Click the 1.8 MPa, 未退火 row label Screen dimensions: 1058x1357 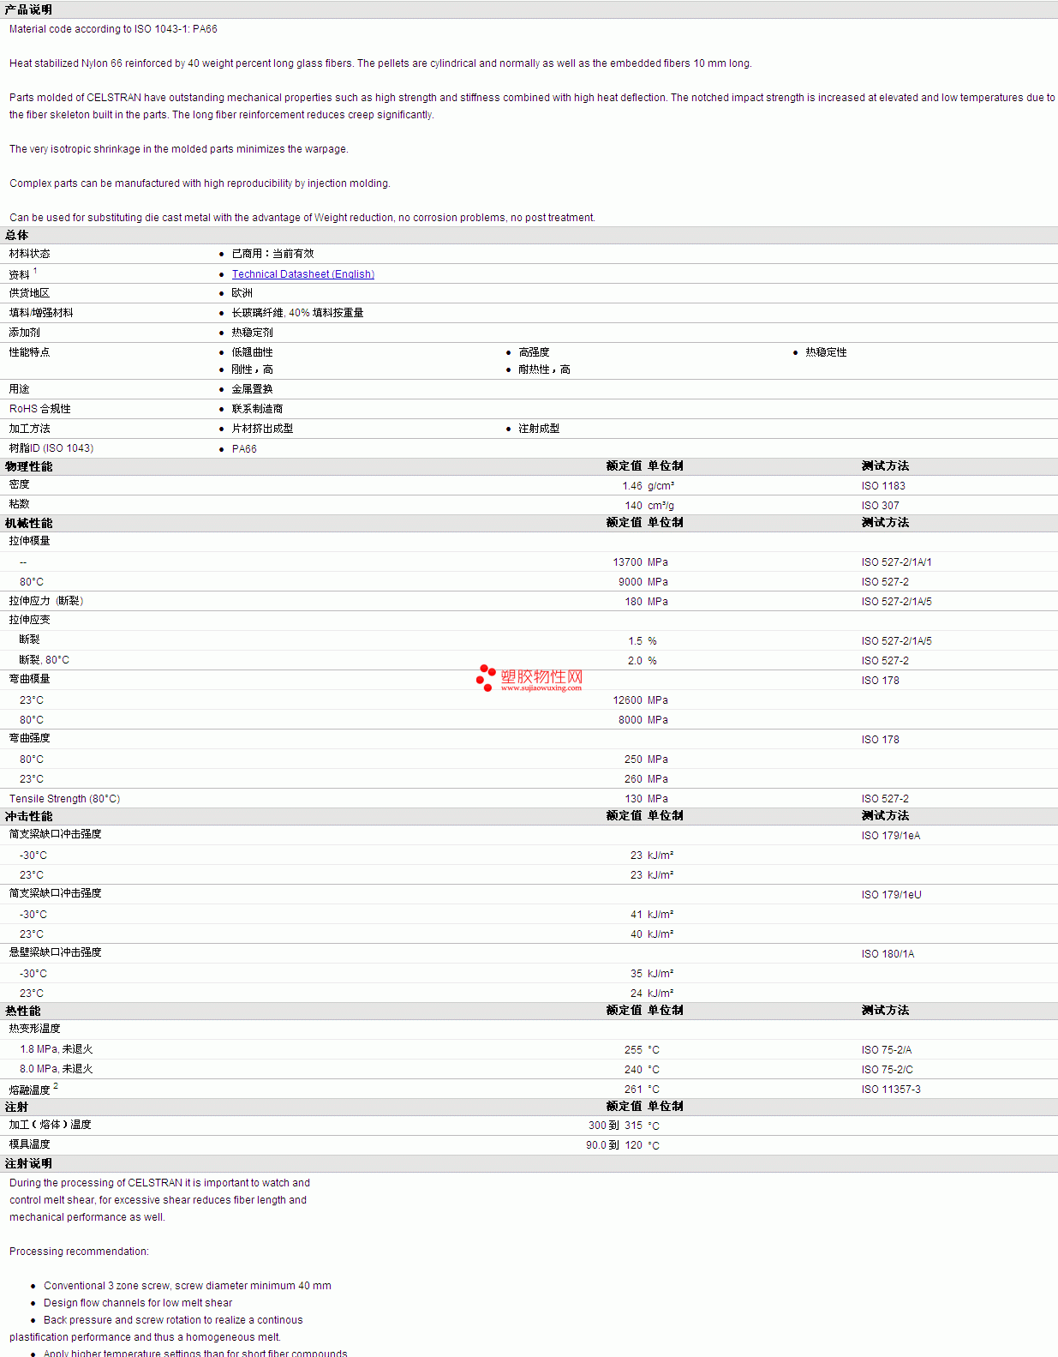[57, 1049]
